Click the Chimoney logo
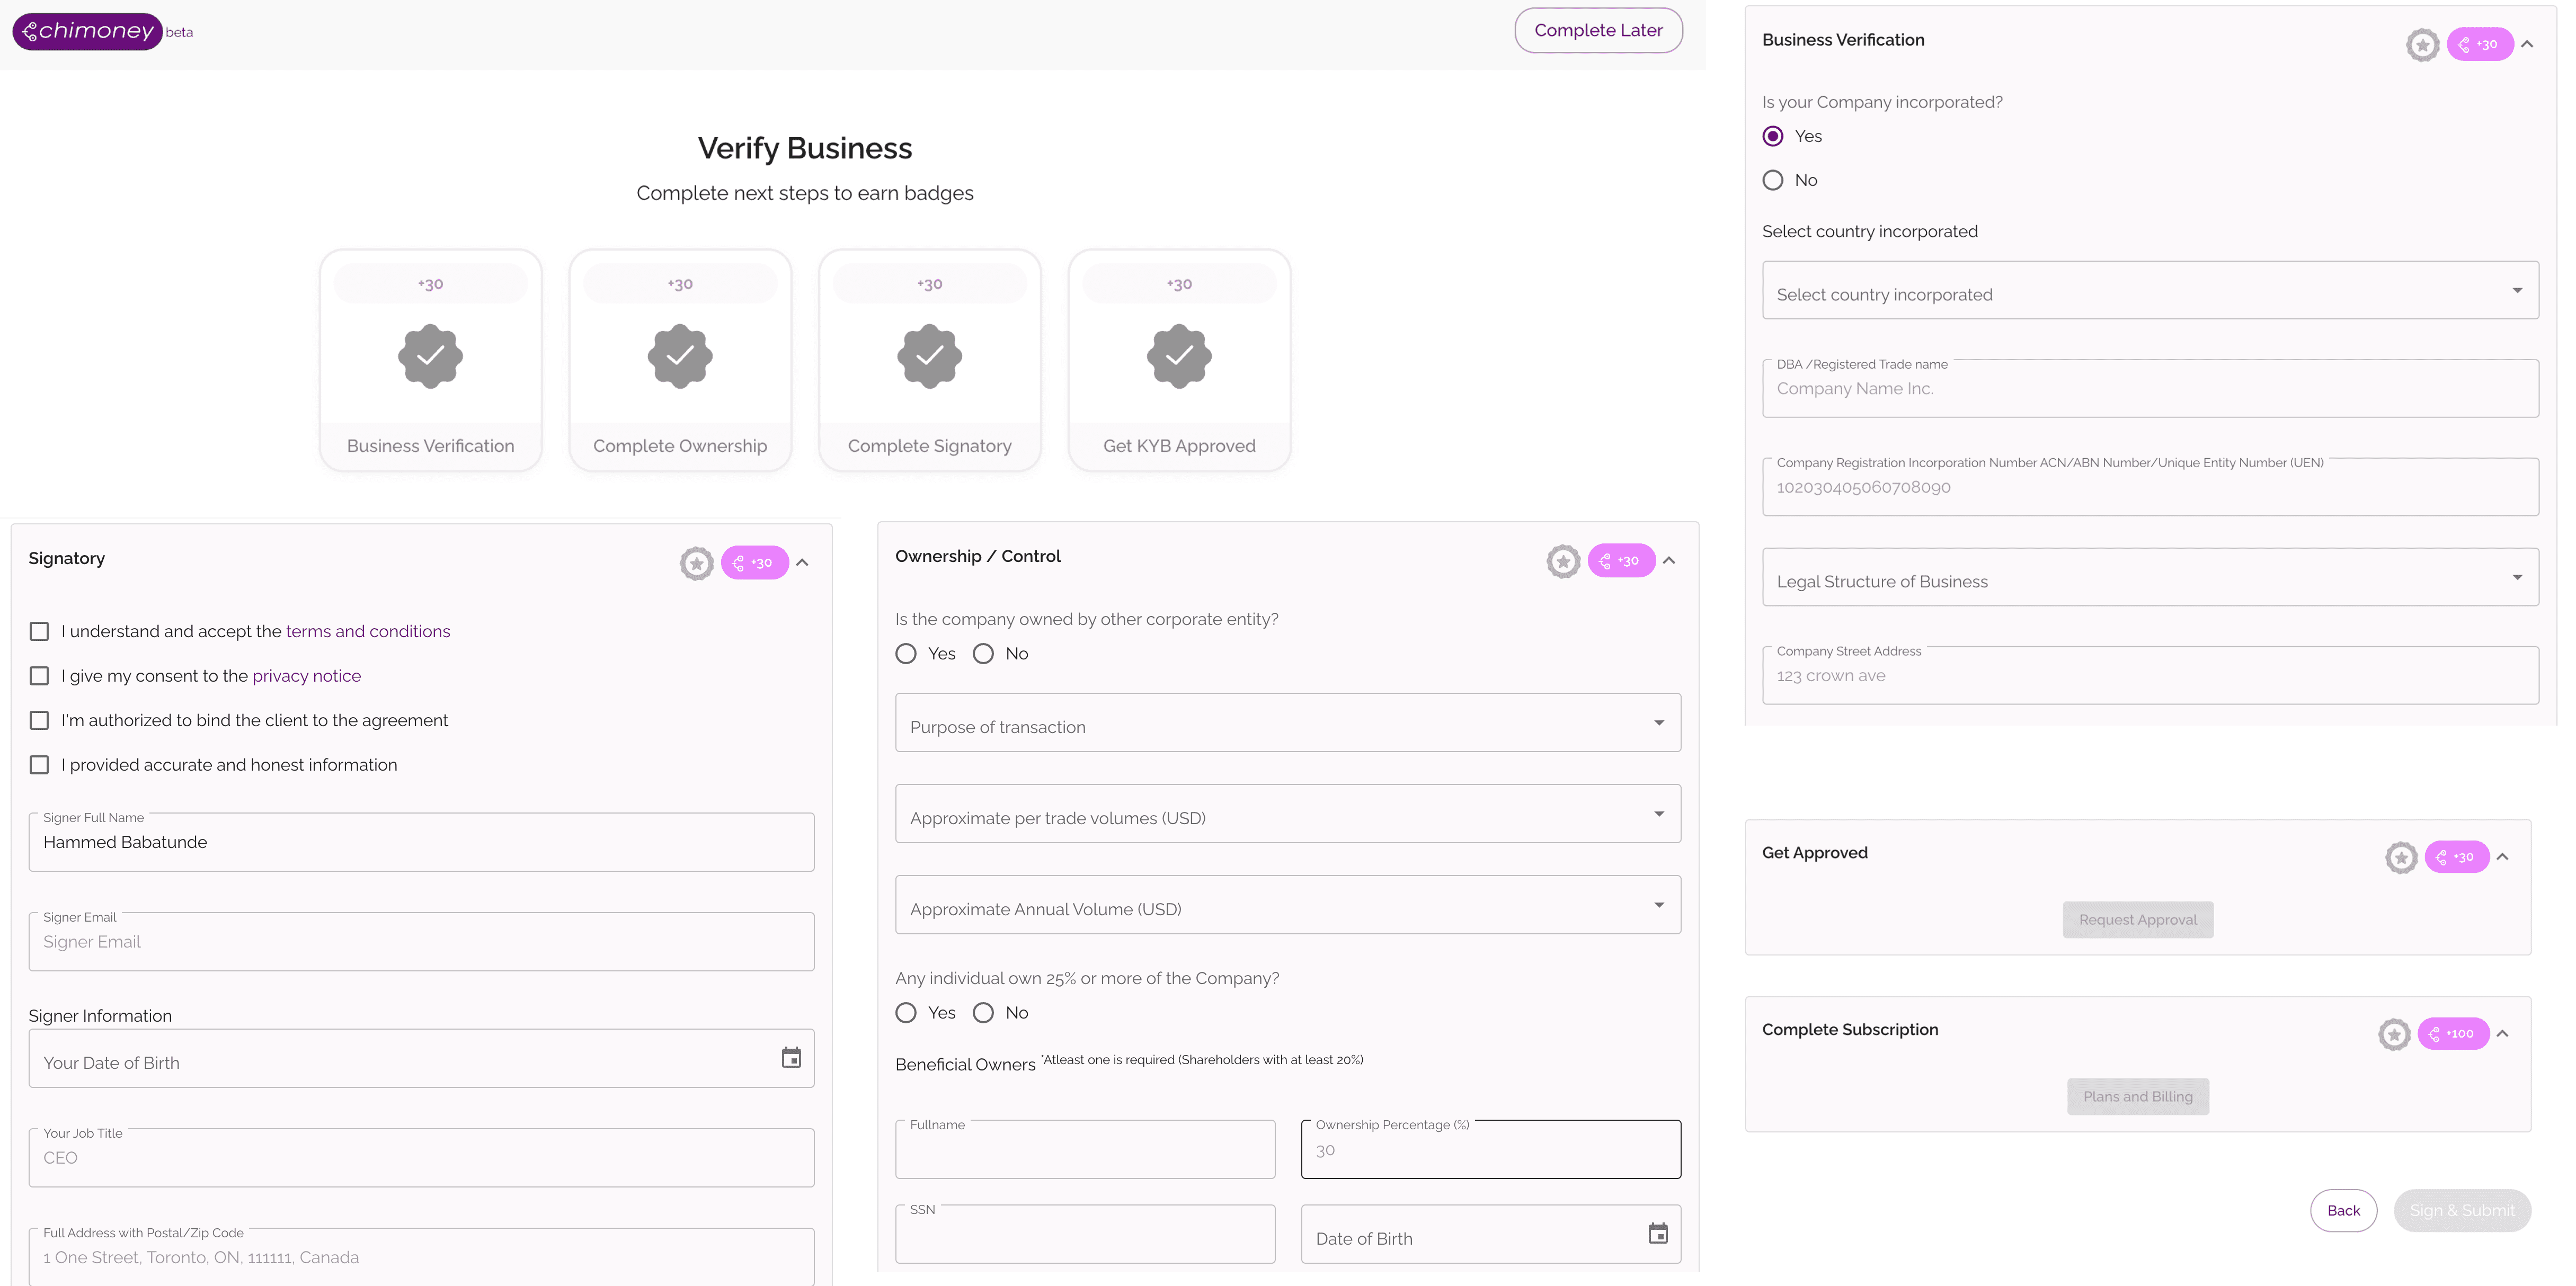 coord(88,31)
